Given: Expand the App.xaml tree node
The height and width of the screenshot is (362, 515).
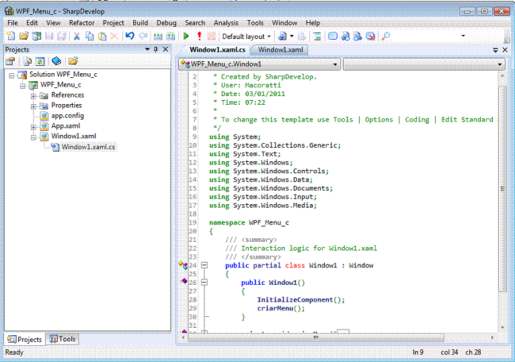Looking at the screenshot, I should point(34,127).
